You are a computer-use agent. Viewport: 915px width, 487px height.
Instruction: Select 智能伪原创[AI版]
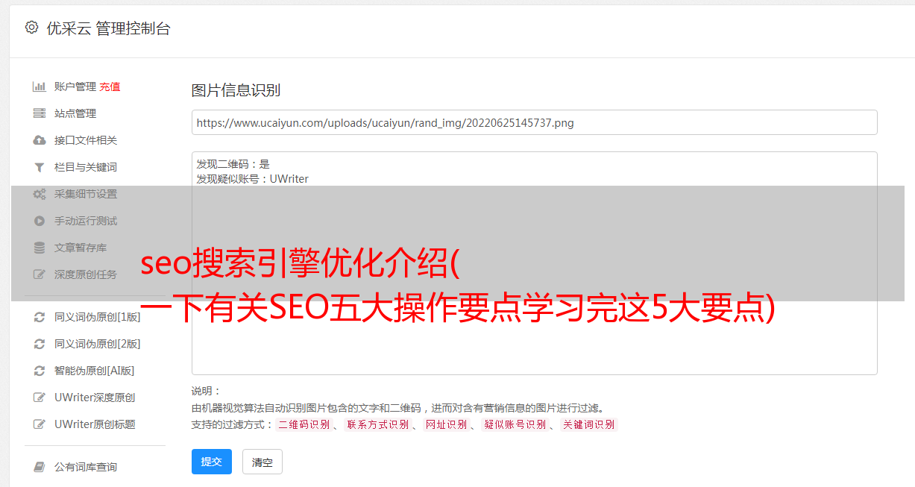(x=94, y=371)
